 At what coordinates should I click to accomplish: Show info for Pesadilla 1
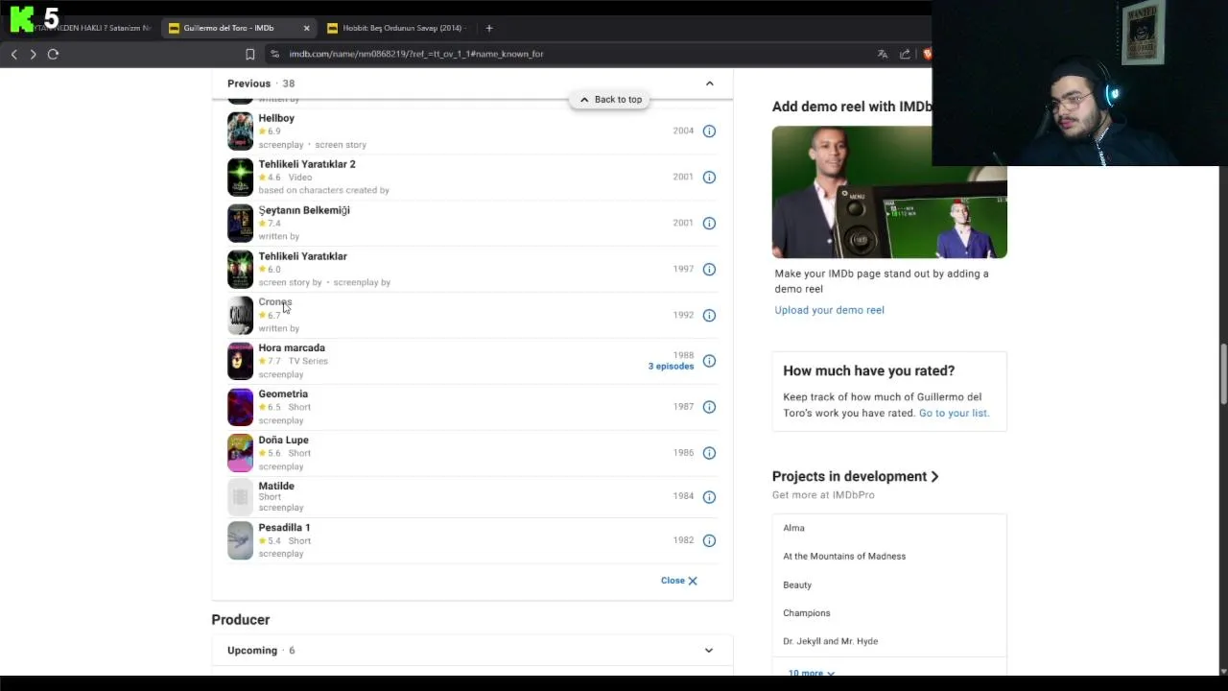[x=709, y=541]
